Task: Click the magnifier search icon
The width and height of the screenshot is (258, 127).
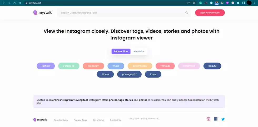Action: coord(187,13)
